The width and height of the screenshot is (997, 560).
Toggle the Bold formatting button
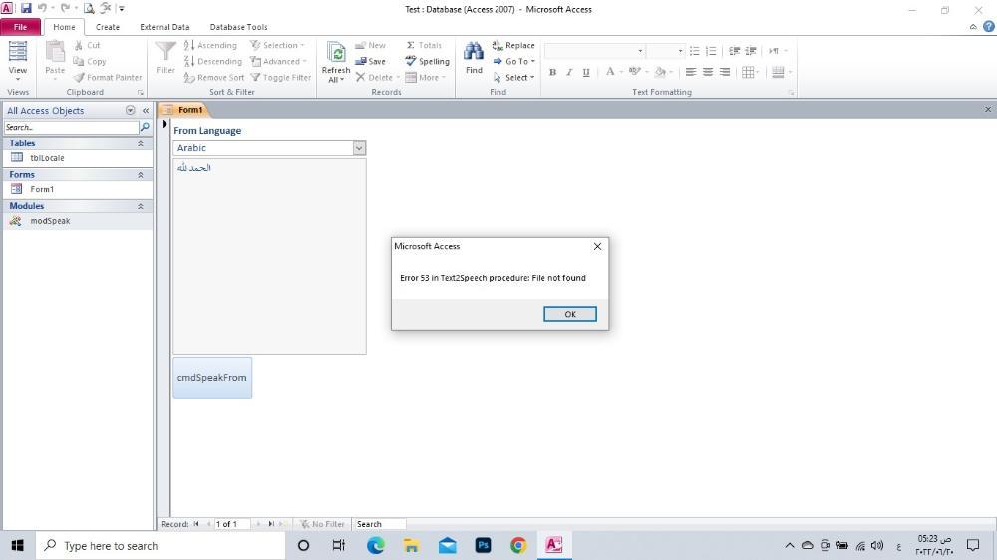point(553,72)
